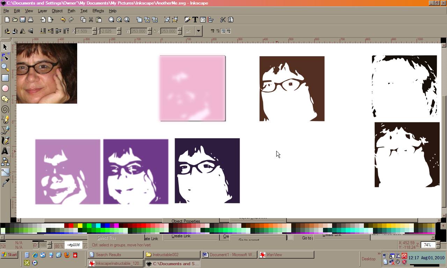447x268 pixels.
Task: Open the Edit menu
Action: point(17,11)
